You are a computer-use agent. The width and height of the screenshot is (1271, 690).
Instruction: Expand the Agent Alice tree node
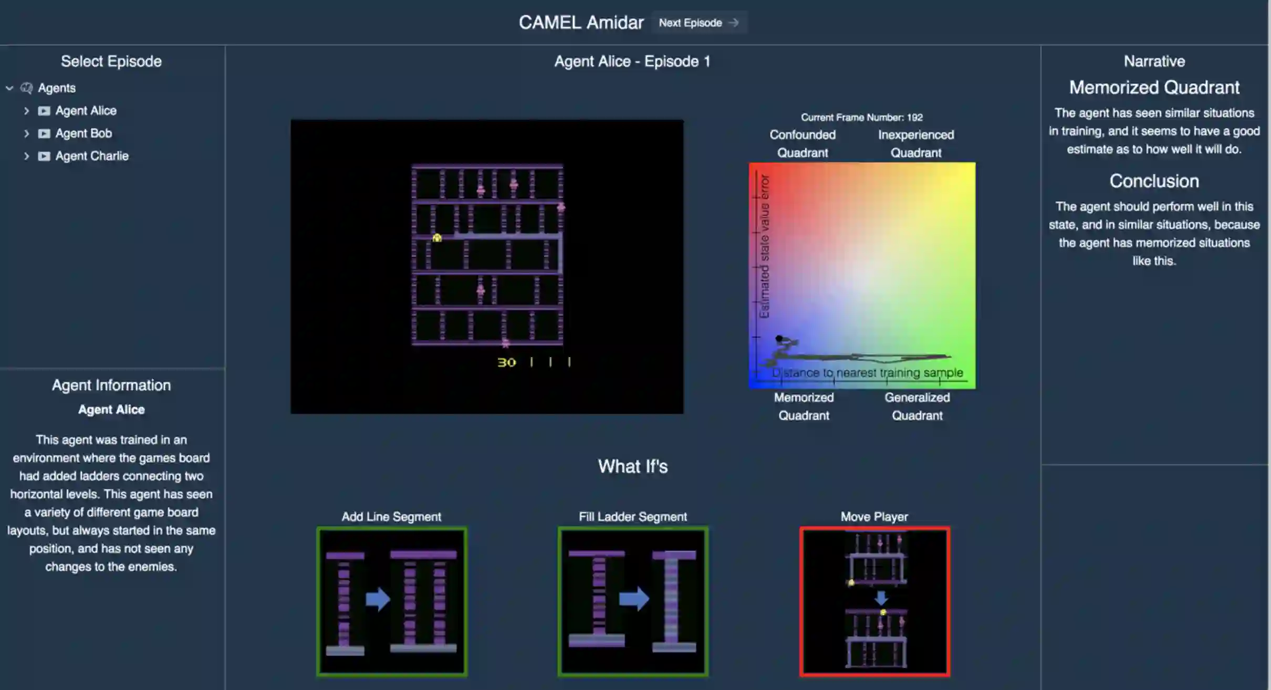tap(26, 111)
